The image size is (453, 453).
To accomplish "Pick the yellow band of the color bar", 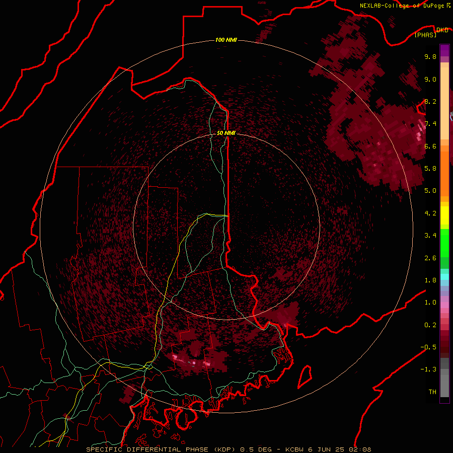I will coord(444,215).
